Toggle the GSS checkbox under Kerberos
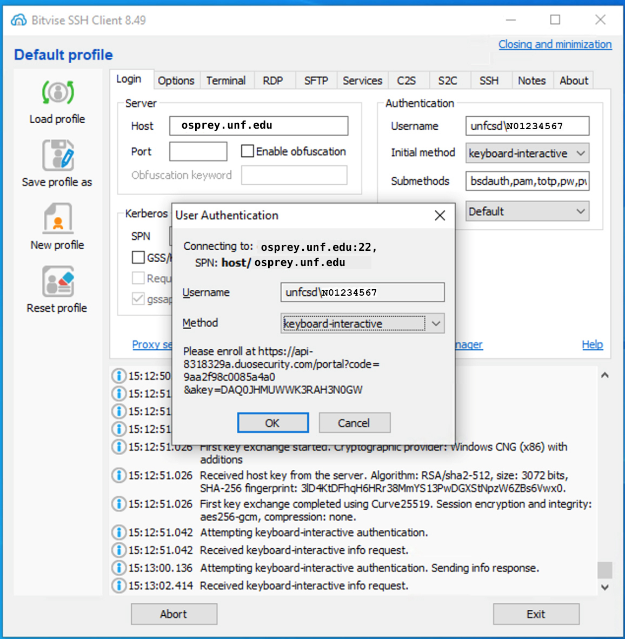Image resolution: width=625 pixels, height=639 pixels. click(138, 257)
